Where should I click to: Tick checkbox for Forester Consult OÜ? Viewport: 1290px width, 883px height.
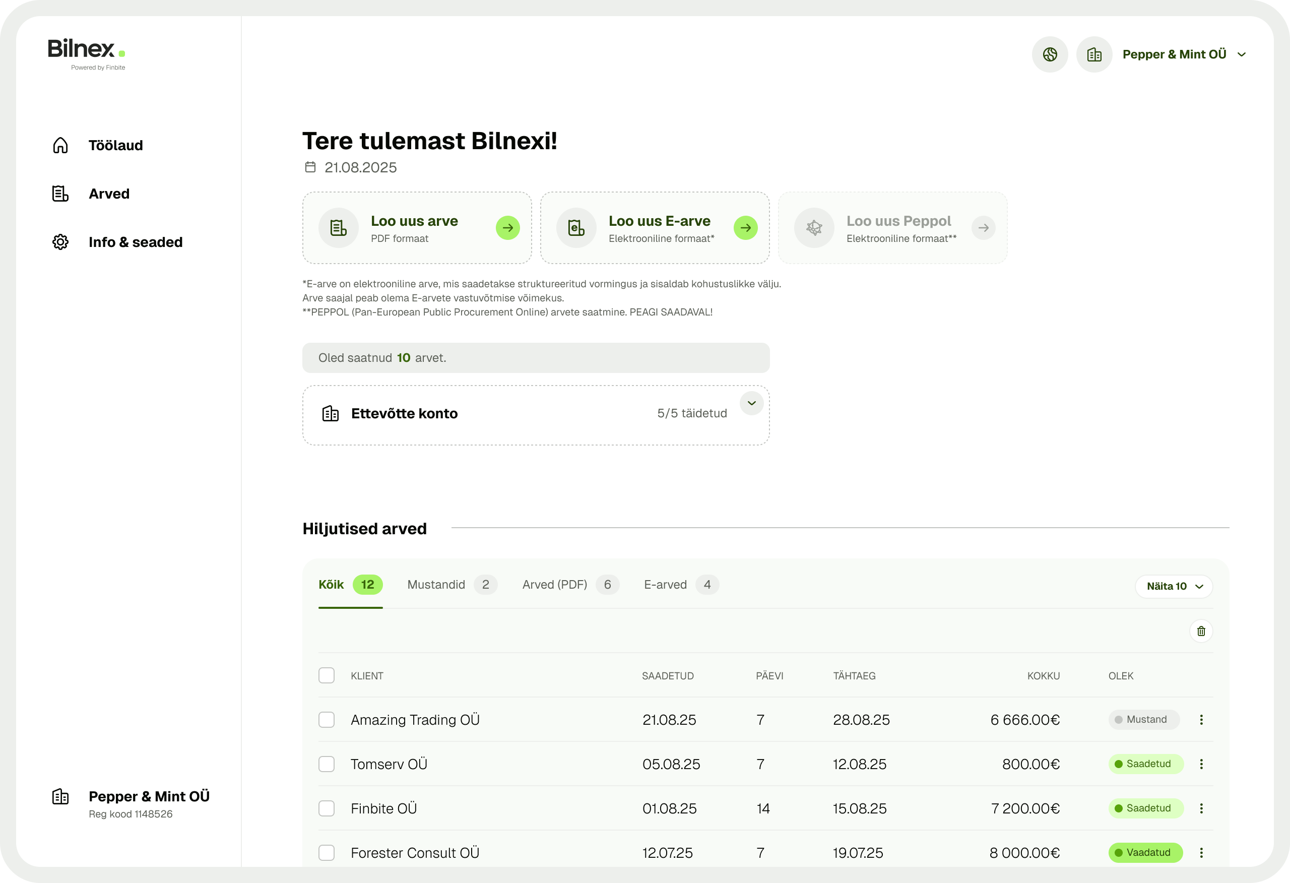click(x=327, y=853)
